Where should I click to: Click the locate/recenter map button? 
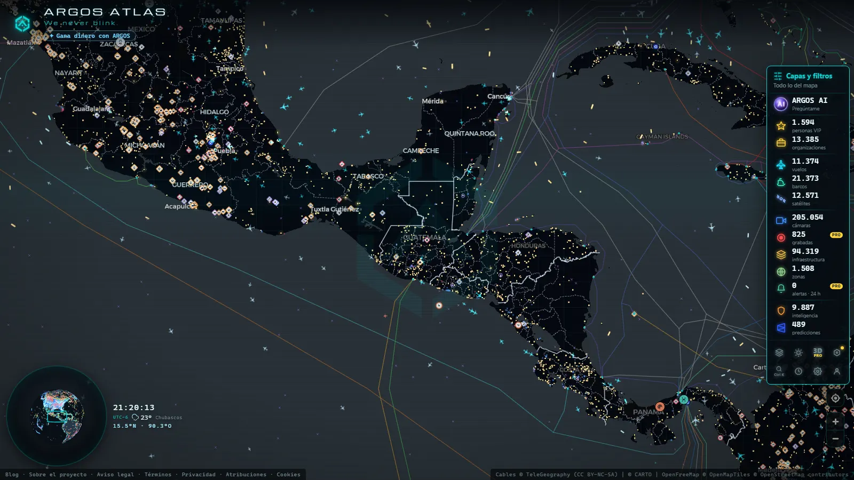[835, 398]
